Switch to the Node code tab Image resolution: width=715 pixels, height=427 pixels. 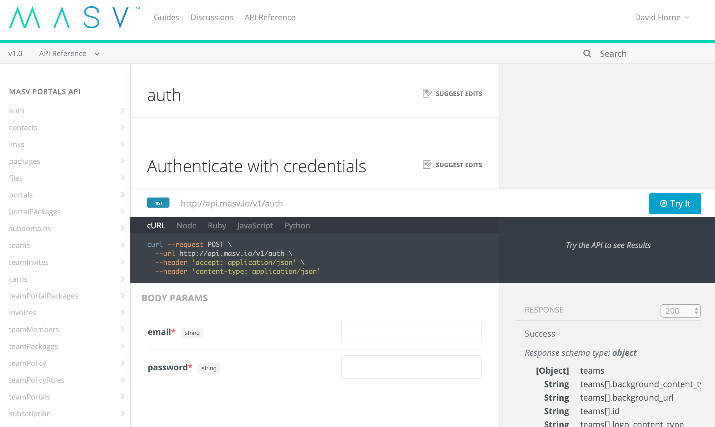point(186,225)
